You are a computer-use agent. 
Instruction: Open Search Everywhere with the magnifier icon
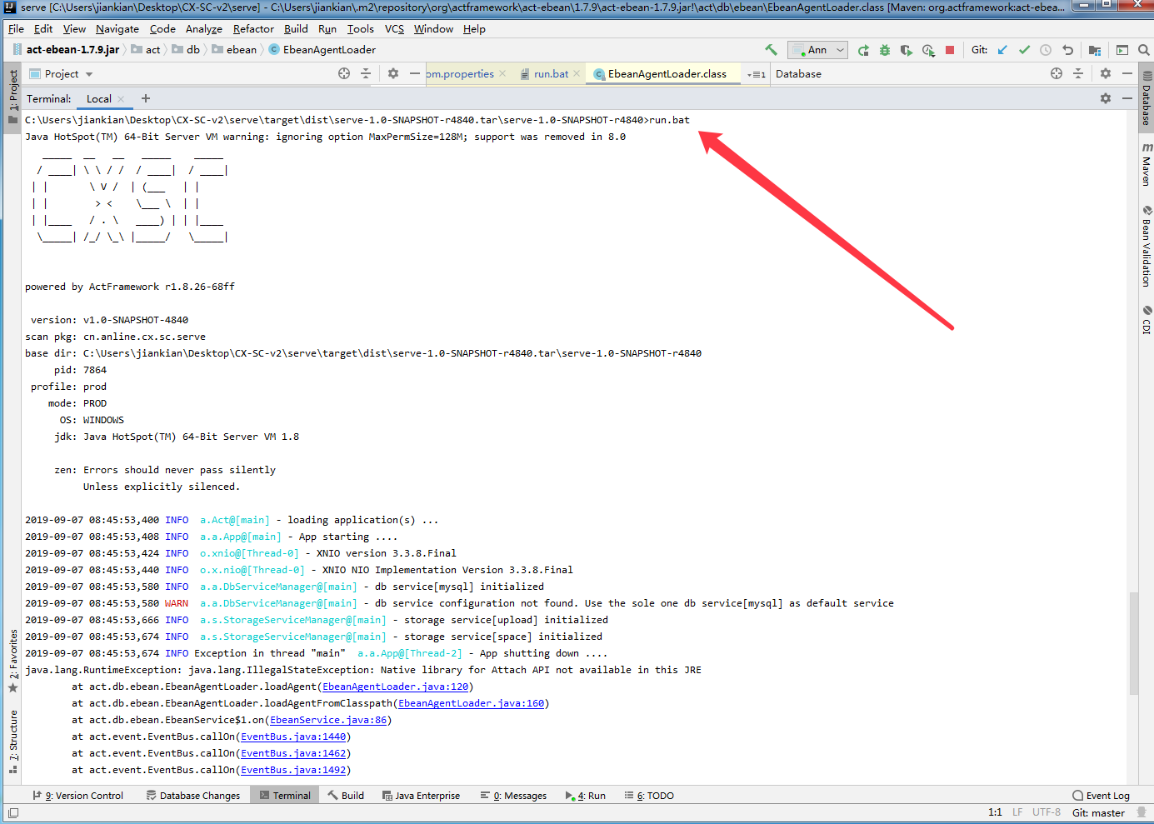[x=1143, y=50]
